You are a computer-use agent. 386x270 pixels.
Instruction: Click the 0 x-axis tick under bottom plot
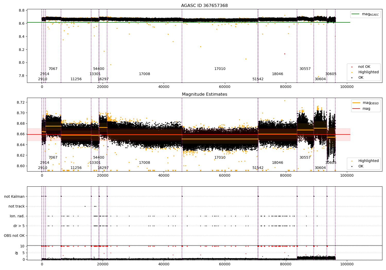pyautogui.click(x=42, y=264)
